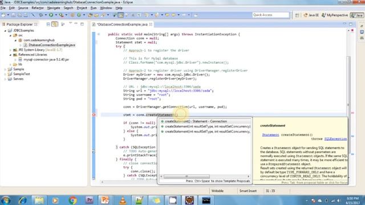Open the Navigate menu
365x205 pixels.
[54, 8]
